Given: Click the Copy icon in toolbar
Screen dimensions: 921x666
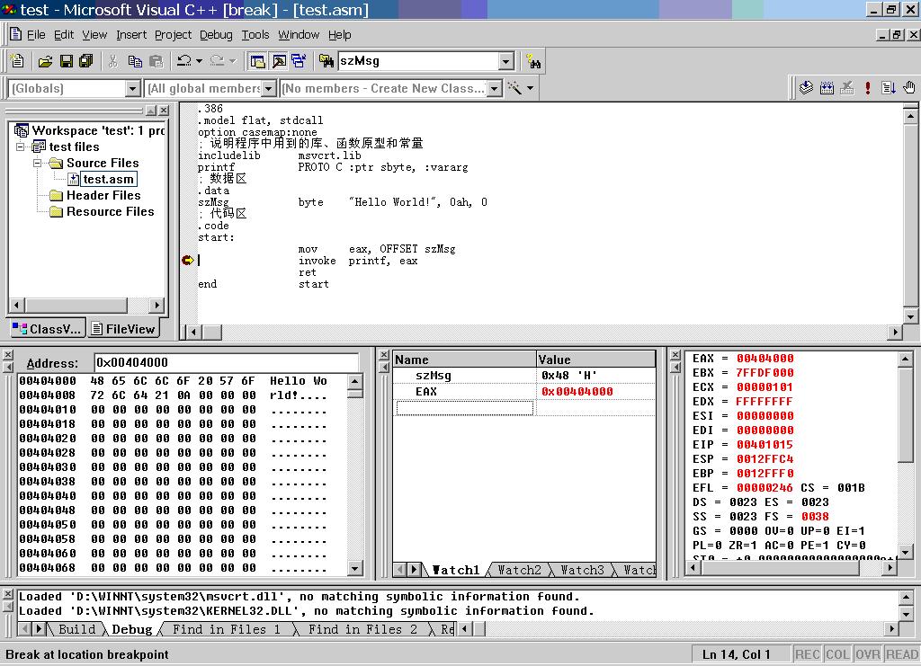Looking at the screenshot, I should pos(135,61).
